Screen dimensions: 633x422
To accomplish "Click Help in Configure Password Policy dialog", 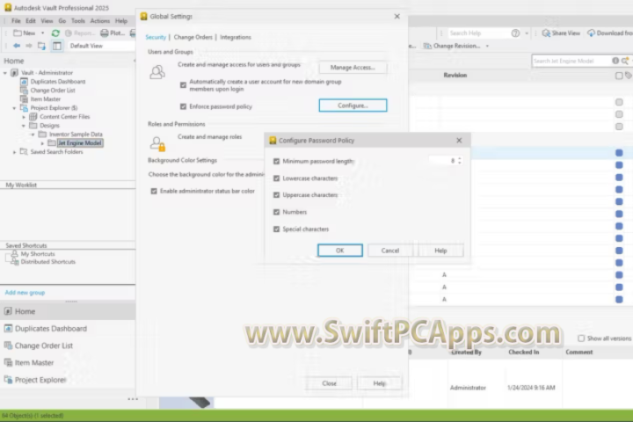I will [440, 251].
